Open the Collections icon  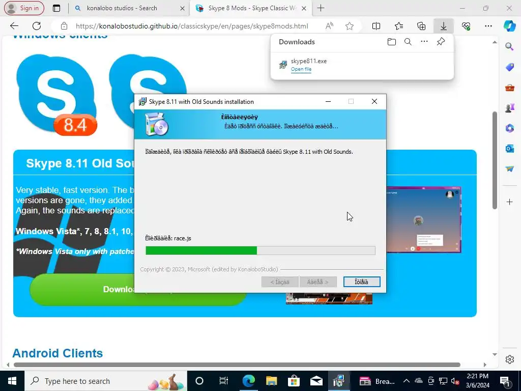point(421,26)
